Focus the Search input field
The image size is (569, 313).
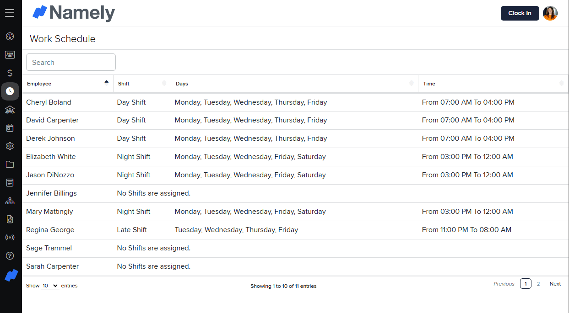pyautogui.click(x=71, y=62)
